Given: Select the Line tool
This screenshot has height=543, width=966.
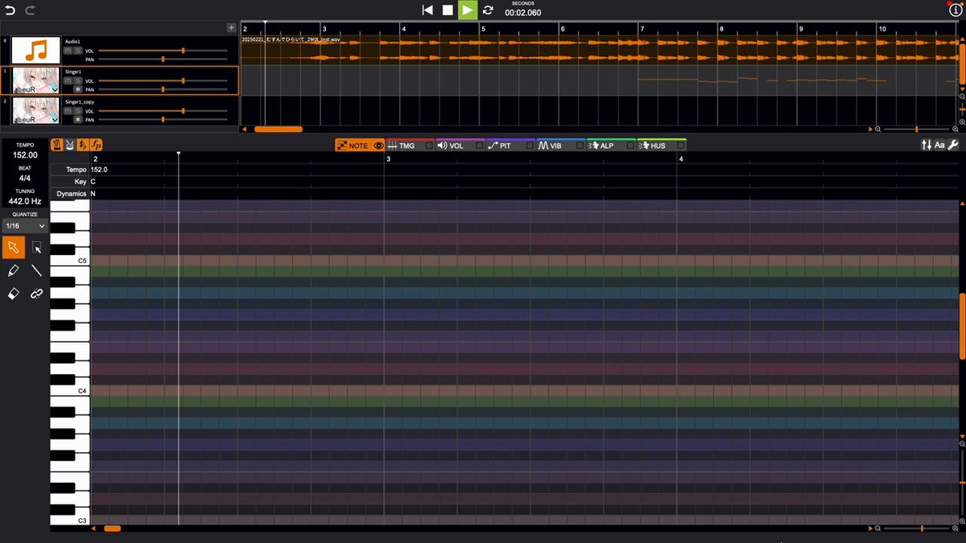Looking at the screenshot, I should (36, 270).
